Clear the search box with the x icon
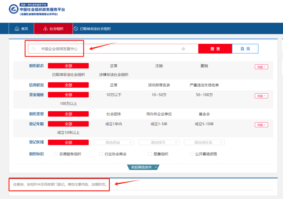Screen dimensions: 283x199 [x=183, y=49]
